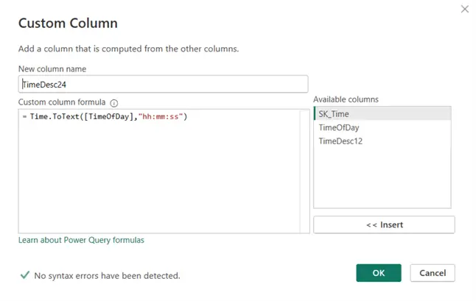
Task: Confirm the custom column with OK
Action: click(x=378, y=273)
